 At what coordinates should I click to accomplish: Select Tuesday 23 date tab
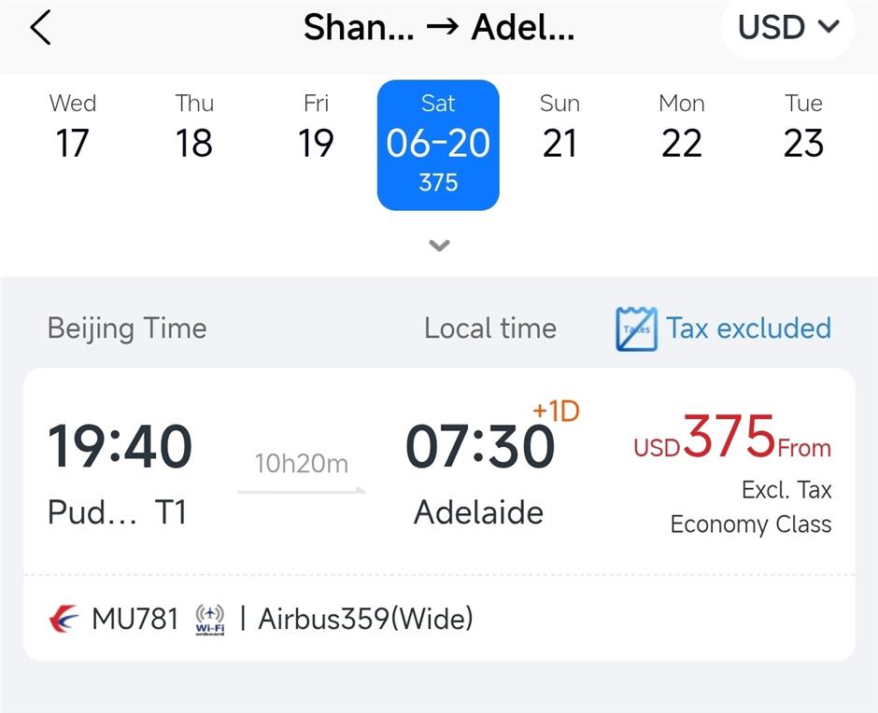coord(803,128)
